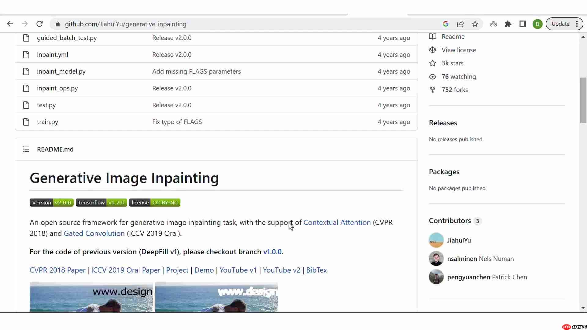Click the scrollbar up arrow
The height and width of the screenshot is (330, 587).
[x=583, y=37]
